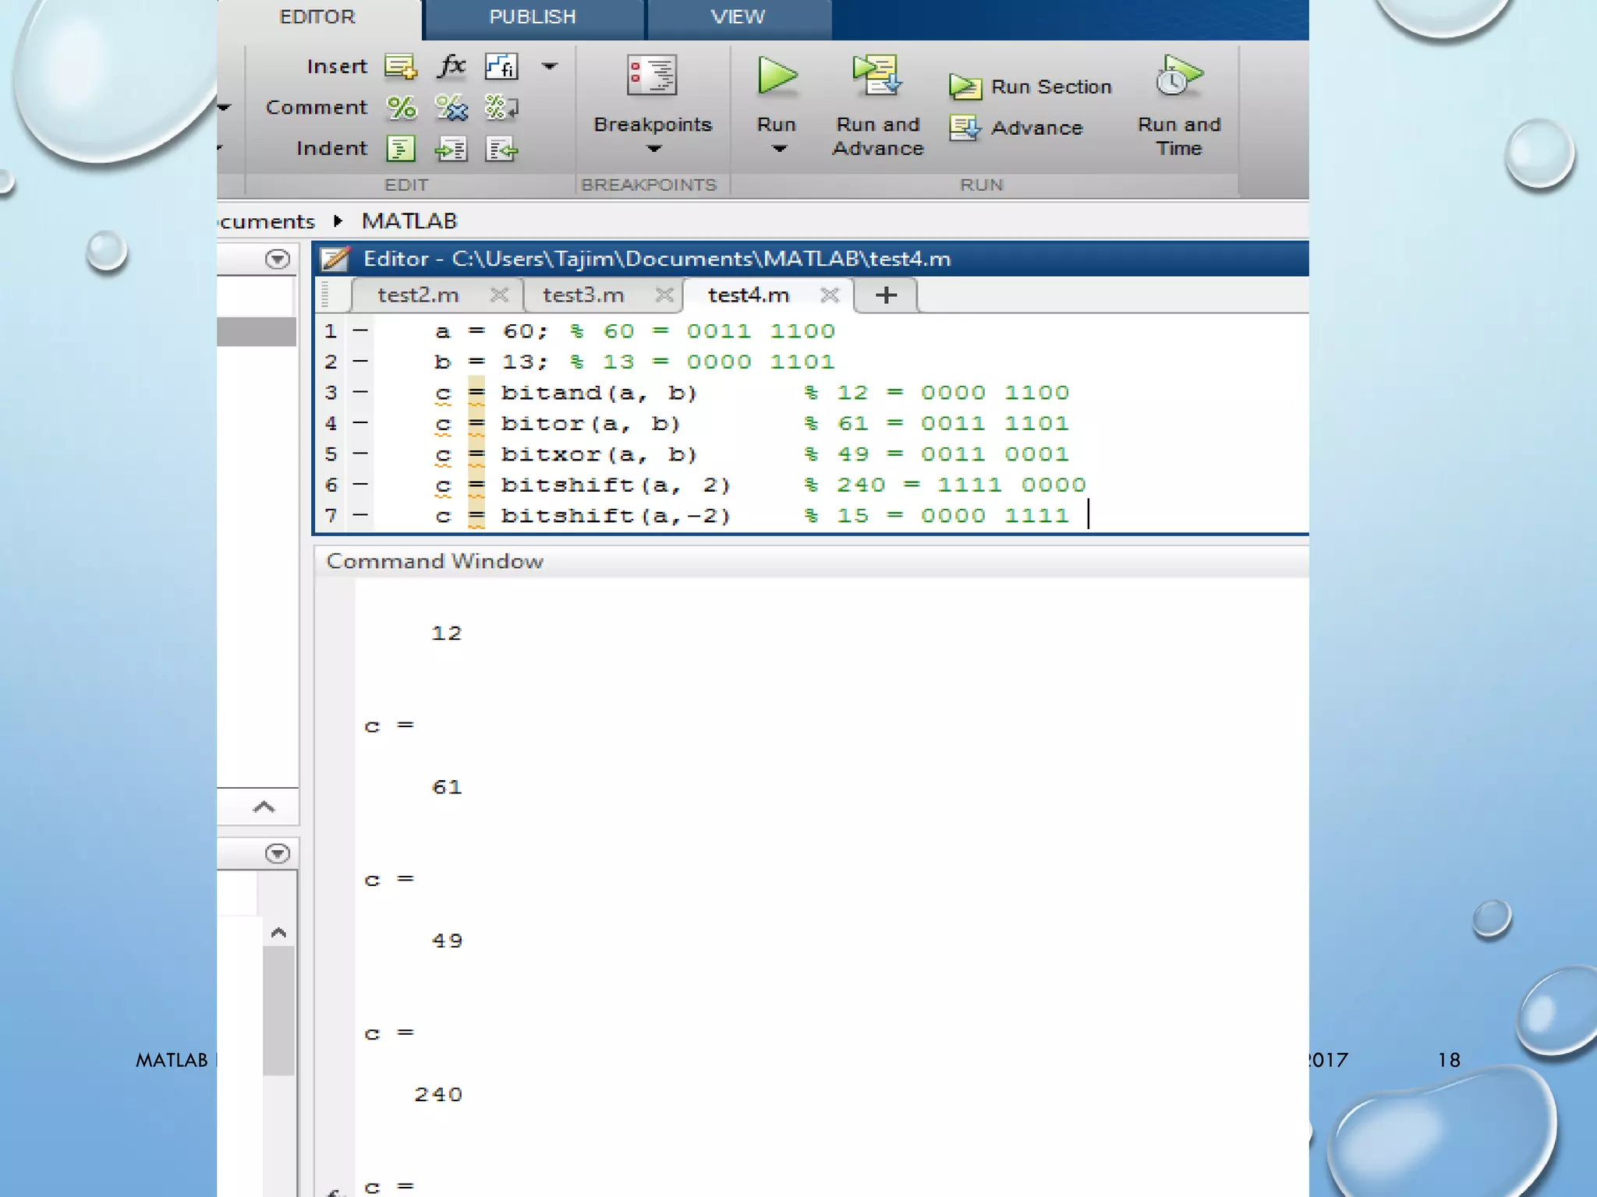Set breakpoint on line 3 dash
Screen dimensions: 1597x1197
(359, 393)
